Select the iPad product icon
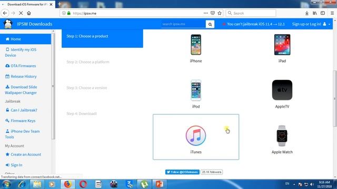The width and height of the screenshot is (337, 189). tap(282, 45)
